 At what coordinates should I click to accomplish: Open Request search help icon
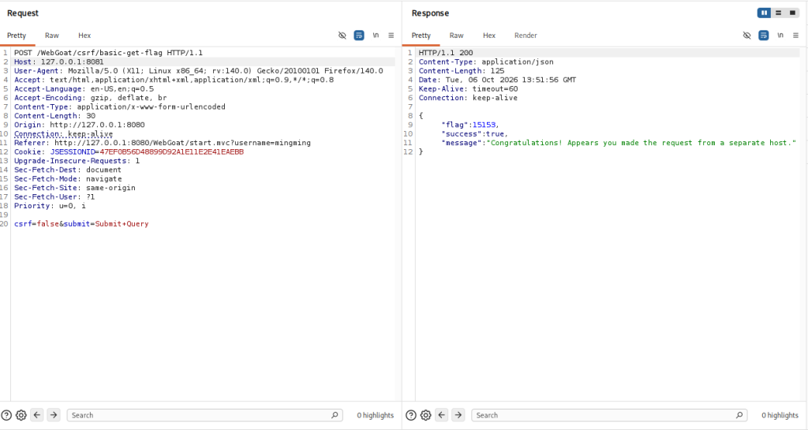pos(6,415)
